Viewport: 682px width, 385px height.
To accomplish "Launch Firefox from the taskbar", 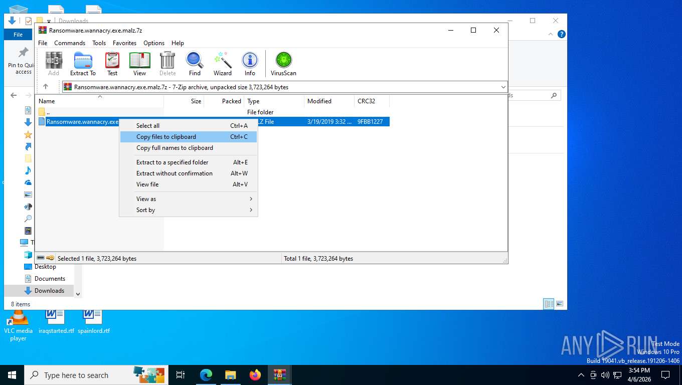I will point(255,375).
